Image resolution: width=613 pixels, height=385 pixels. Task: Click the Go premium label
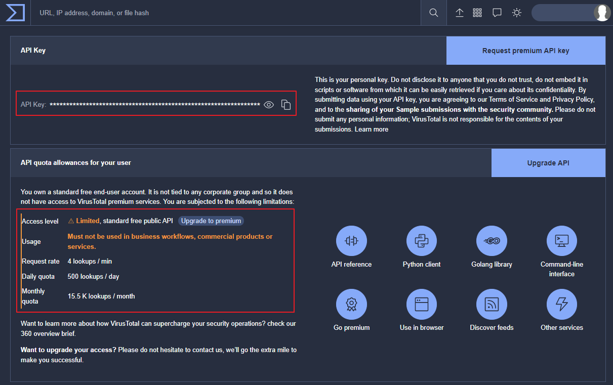(x=351, y=328)
